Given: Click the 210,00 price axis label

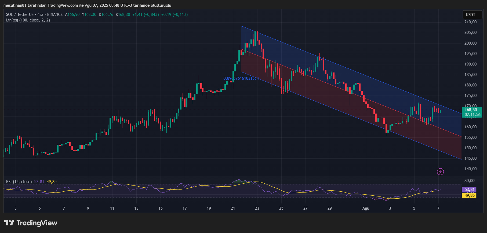Looking at the screenshot, I should (x=470, y=22).
